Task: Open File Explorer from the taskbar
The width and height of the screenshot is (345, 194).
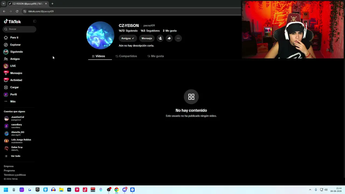Action: click(61, 190)
